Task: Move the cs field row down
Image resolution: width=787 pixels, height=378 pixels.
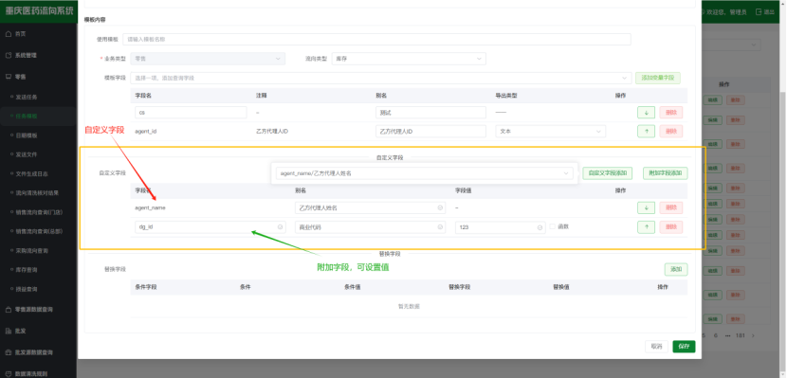Action: (646, 113)
